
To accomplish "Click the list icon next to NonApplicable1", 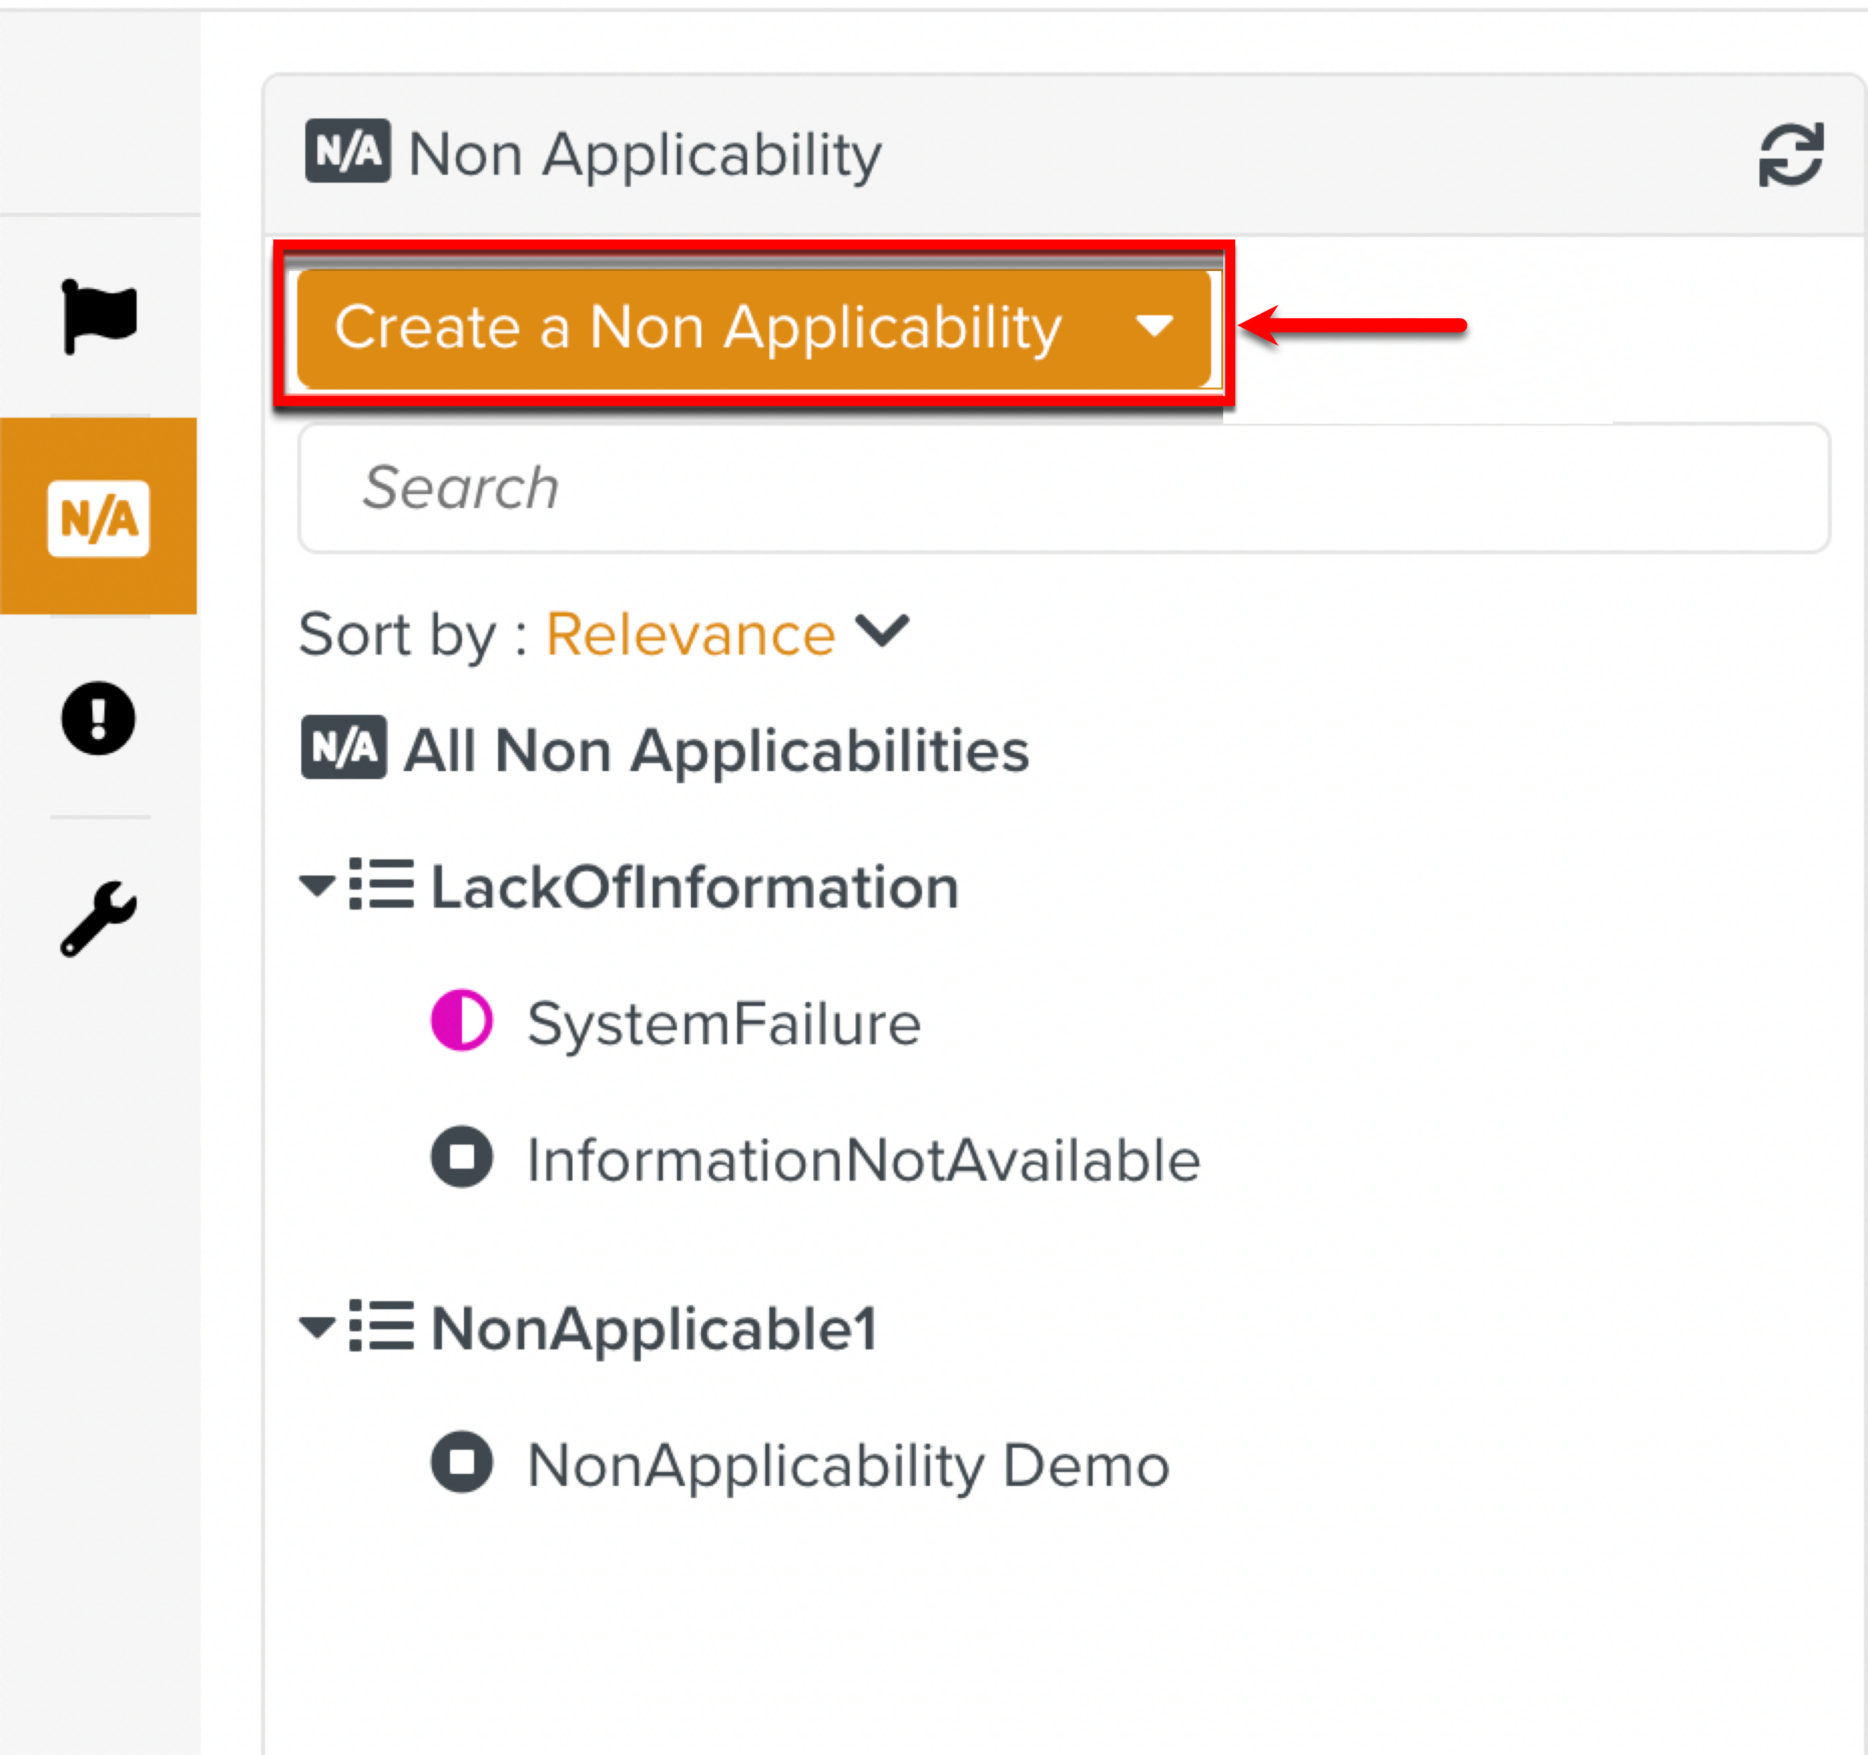I will (382, 1325).
